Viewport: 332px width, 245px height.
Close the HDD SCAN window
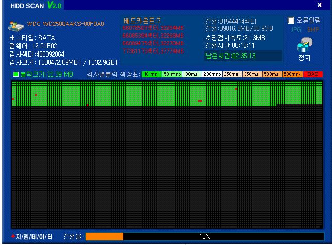tap(319, 5)
